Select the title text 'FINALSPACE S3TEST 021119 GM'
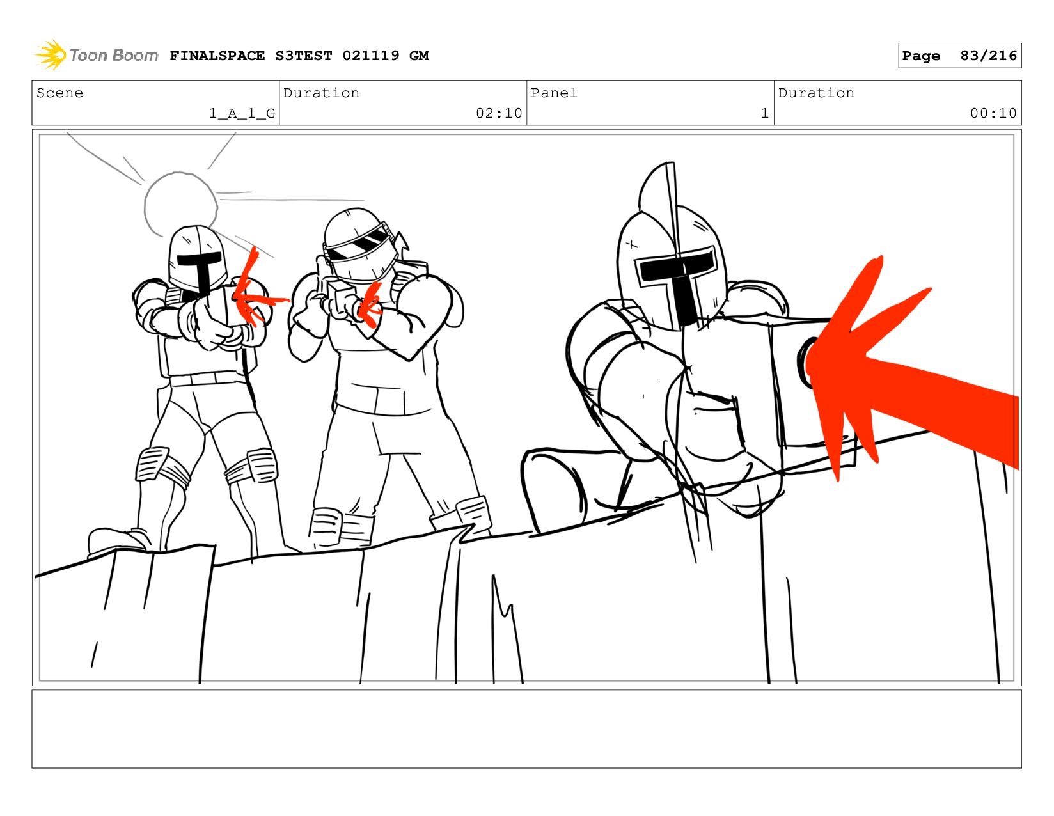The image size is (1054, 816). (299, 56)
